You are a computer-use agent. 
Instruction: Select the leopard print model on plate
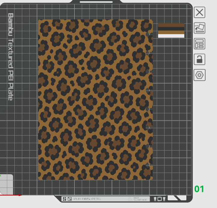coord(95,100)
